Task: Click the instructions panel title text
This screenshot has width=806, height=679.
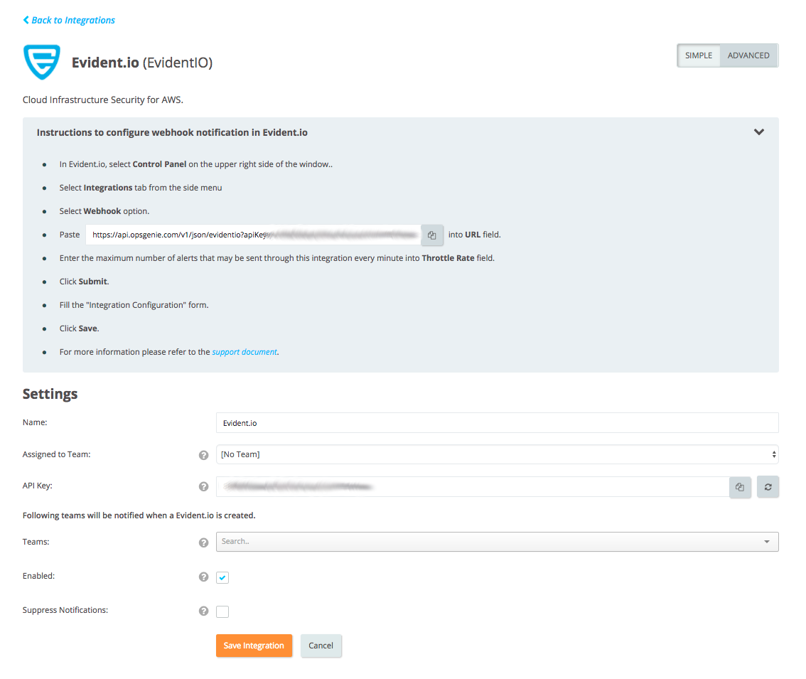Action: pos(172,133)
